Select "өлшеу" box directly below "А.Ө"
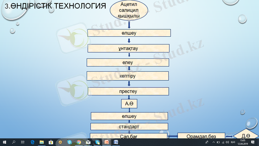 coord(129,116)
